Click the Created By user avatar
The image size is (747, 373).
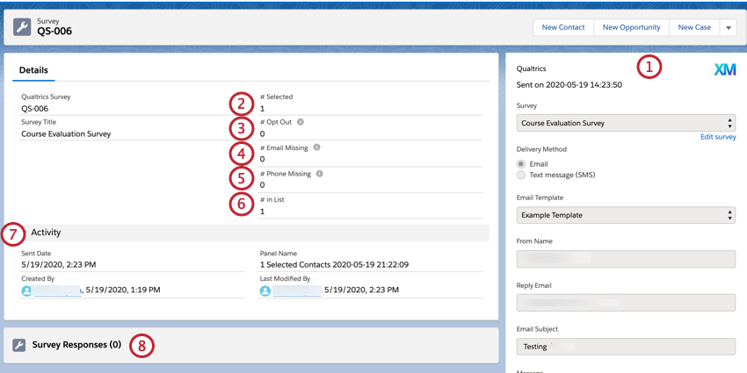point(26,291)
